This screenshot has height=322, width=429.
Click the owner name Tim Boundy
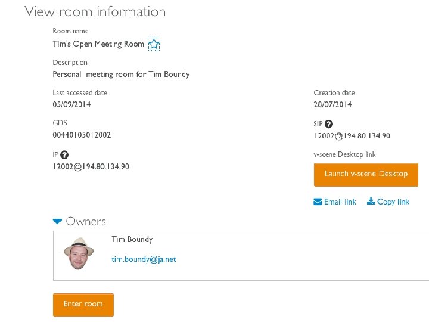pos(132,240)
